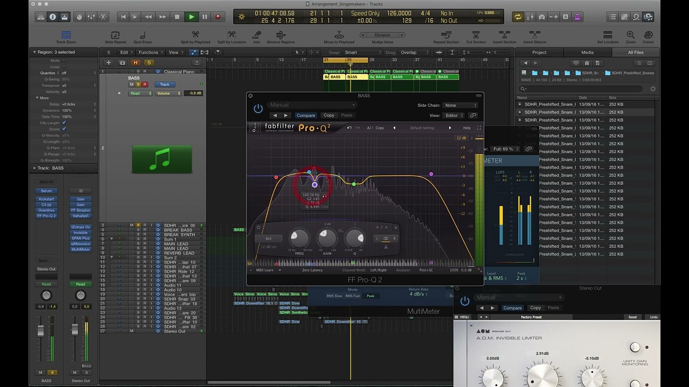Click Help in FabFilter Pro-Q 2

point(467,128)
